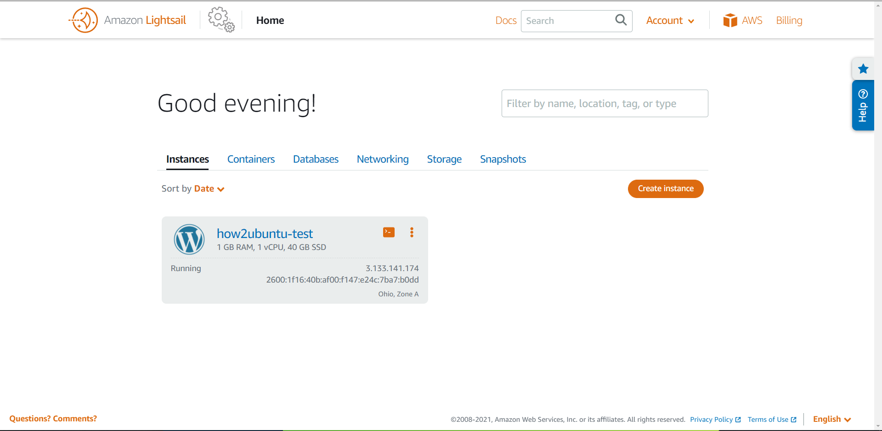Focus the Filter by name input field
Viewport: 882px width, 431px height.
pyautogui.click(x=605, y=103)
